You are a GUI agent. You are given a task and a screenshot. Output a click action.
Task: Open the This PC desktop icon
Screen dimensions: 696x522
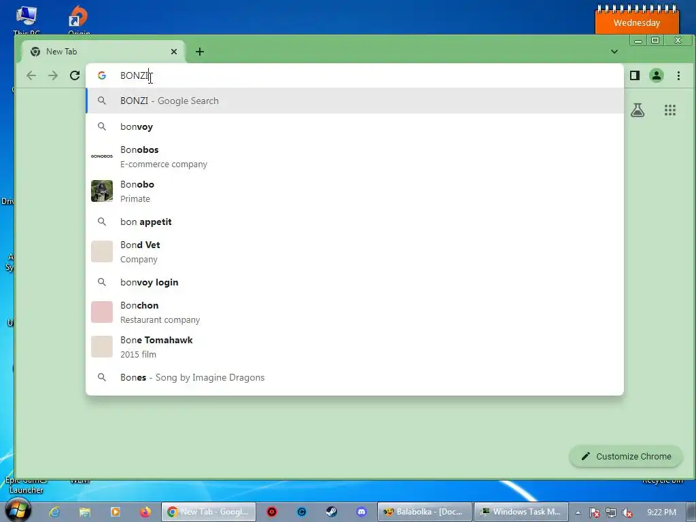pyautogui.click(x=27, y=20)
